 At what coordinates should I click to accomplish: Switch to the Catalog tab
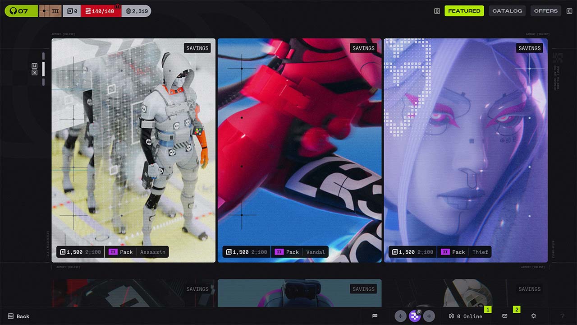tap(507, 11)
